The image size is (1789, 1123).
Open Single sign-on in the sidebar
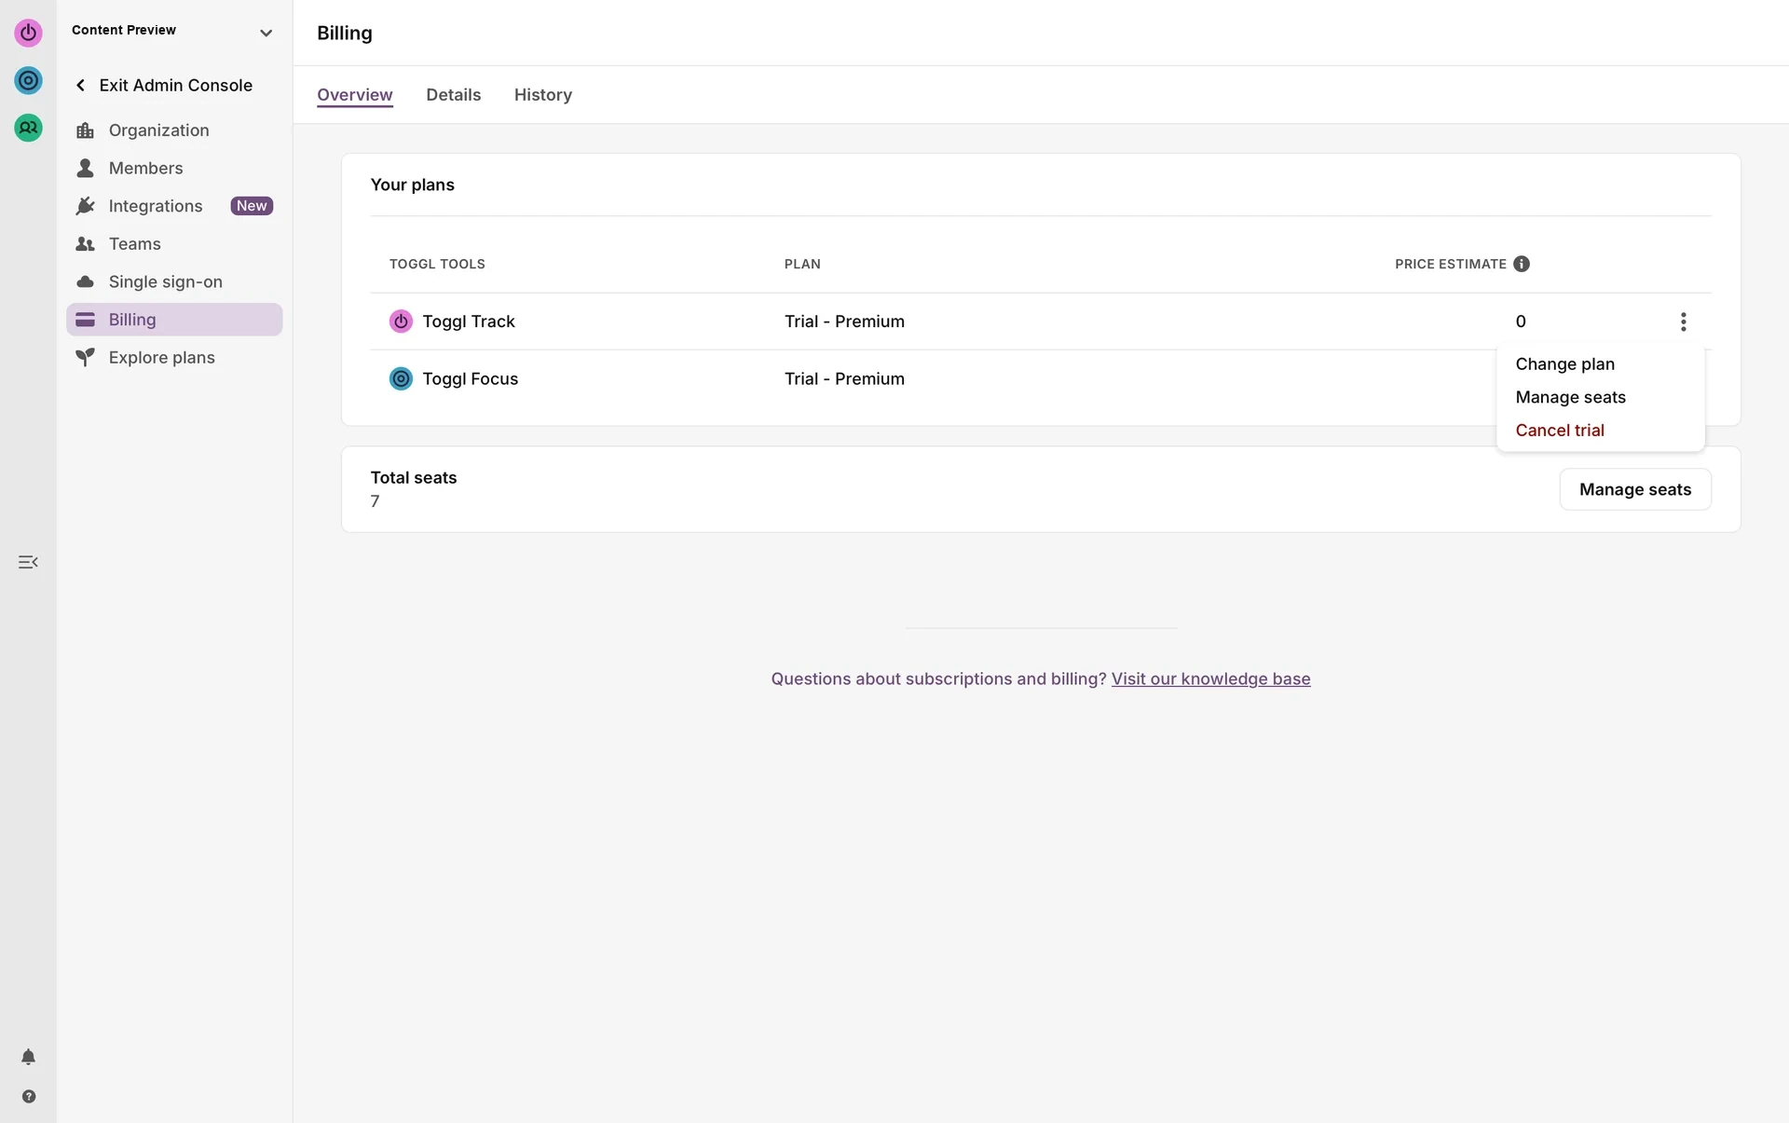pyautogui.click(x=174, y=281)
